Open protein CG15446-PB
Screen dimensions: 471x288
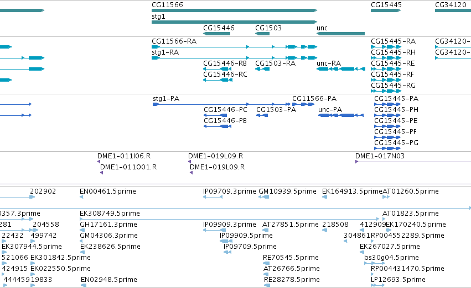(225, 121)
